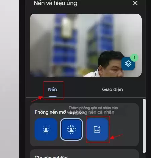Select the slight background blur option
Viewport: 151px width, 158px height.
[46, 129]
